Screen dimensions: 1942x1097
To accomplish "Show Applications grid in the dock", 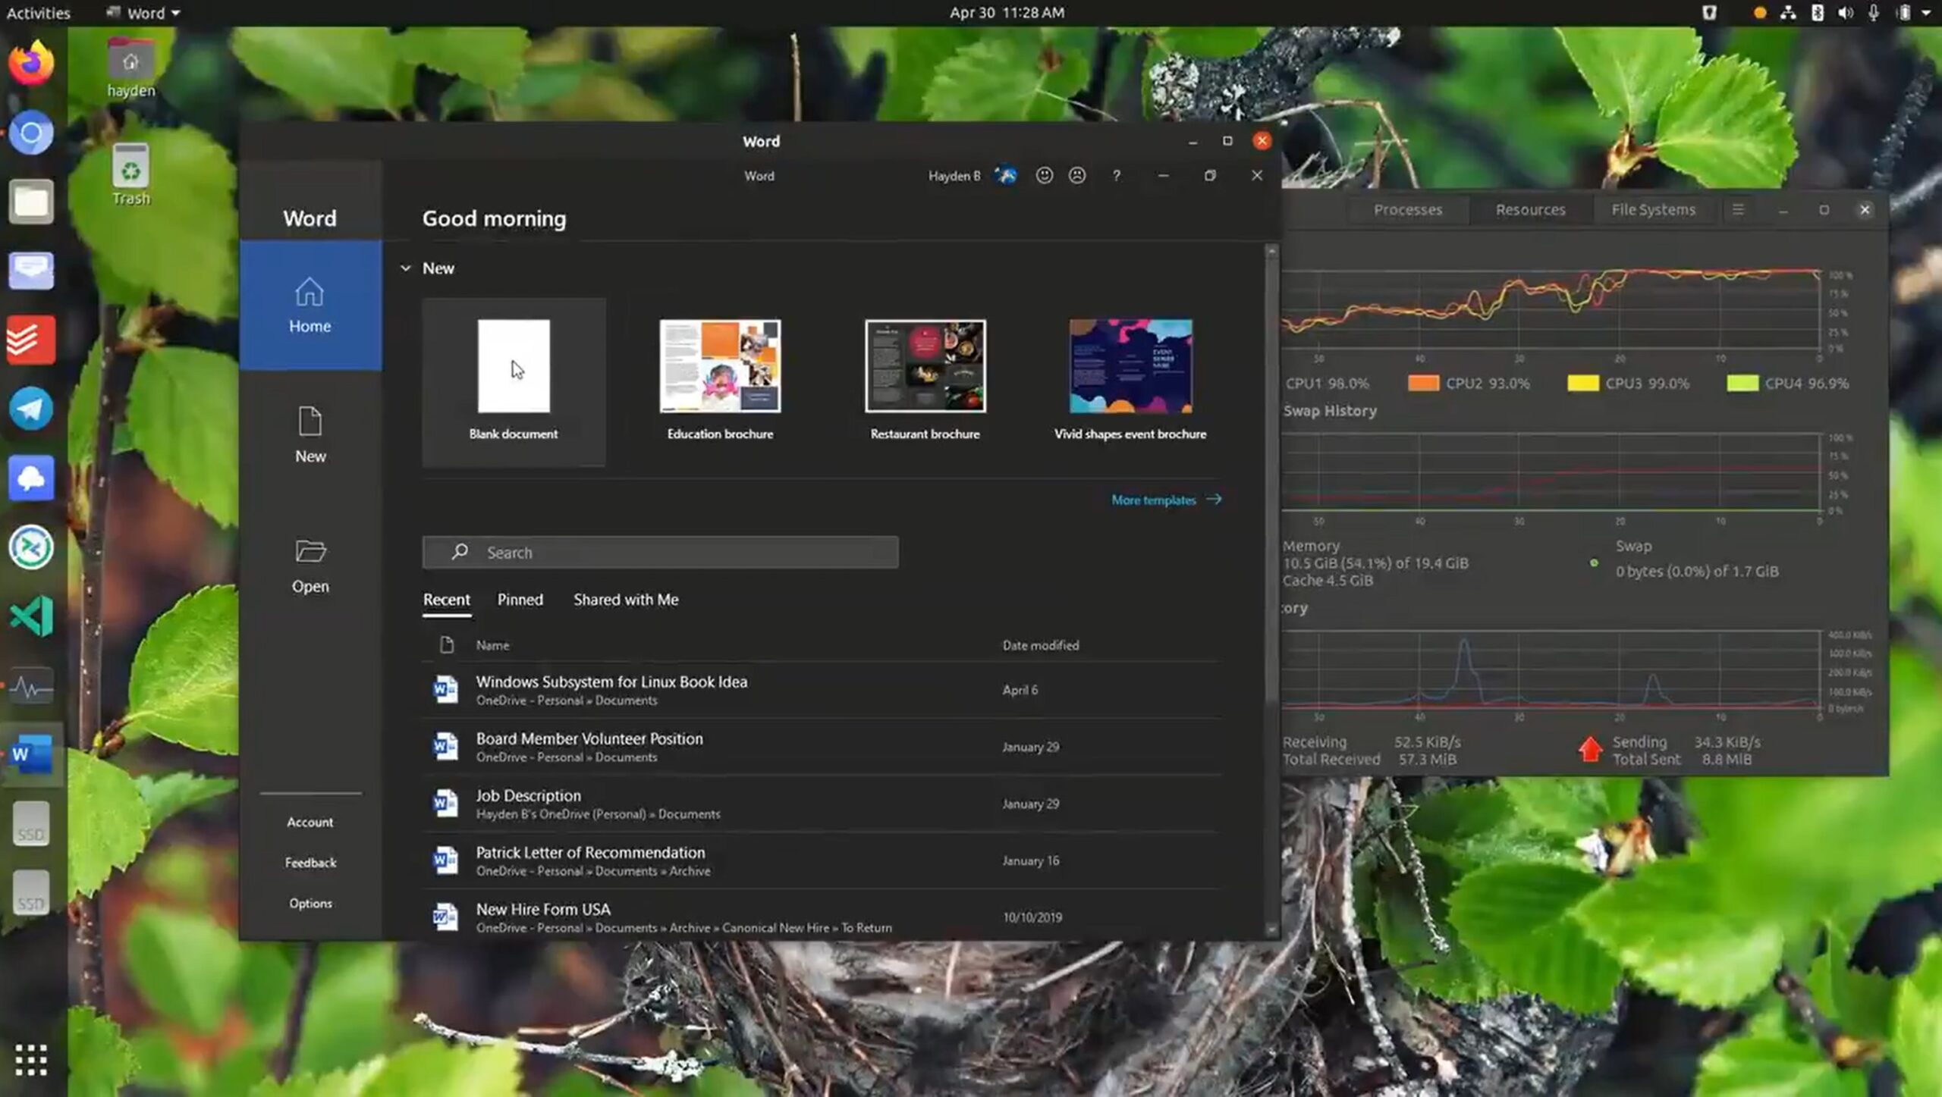I will click(x=31, y=1059).
